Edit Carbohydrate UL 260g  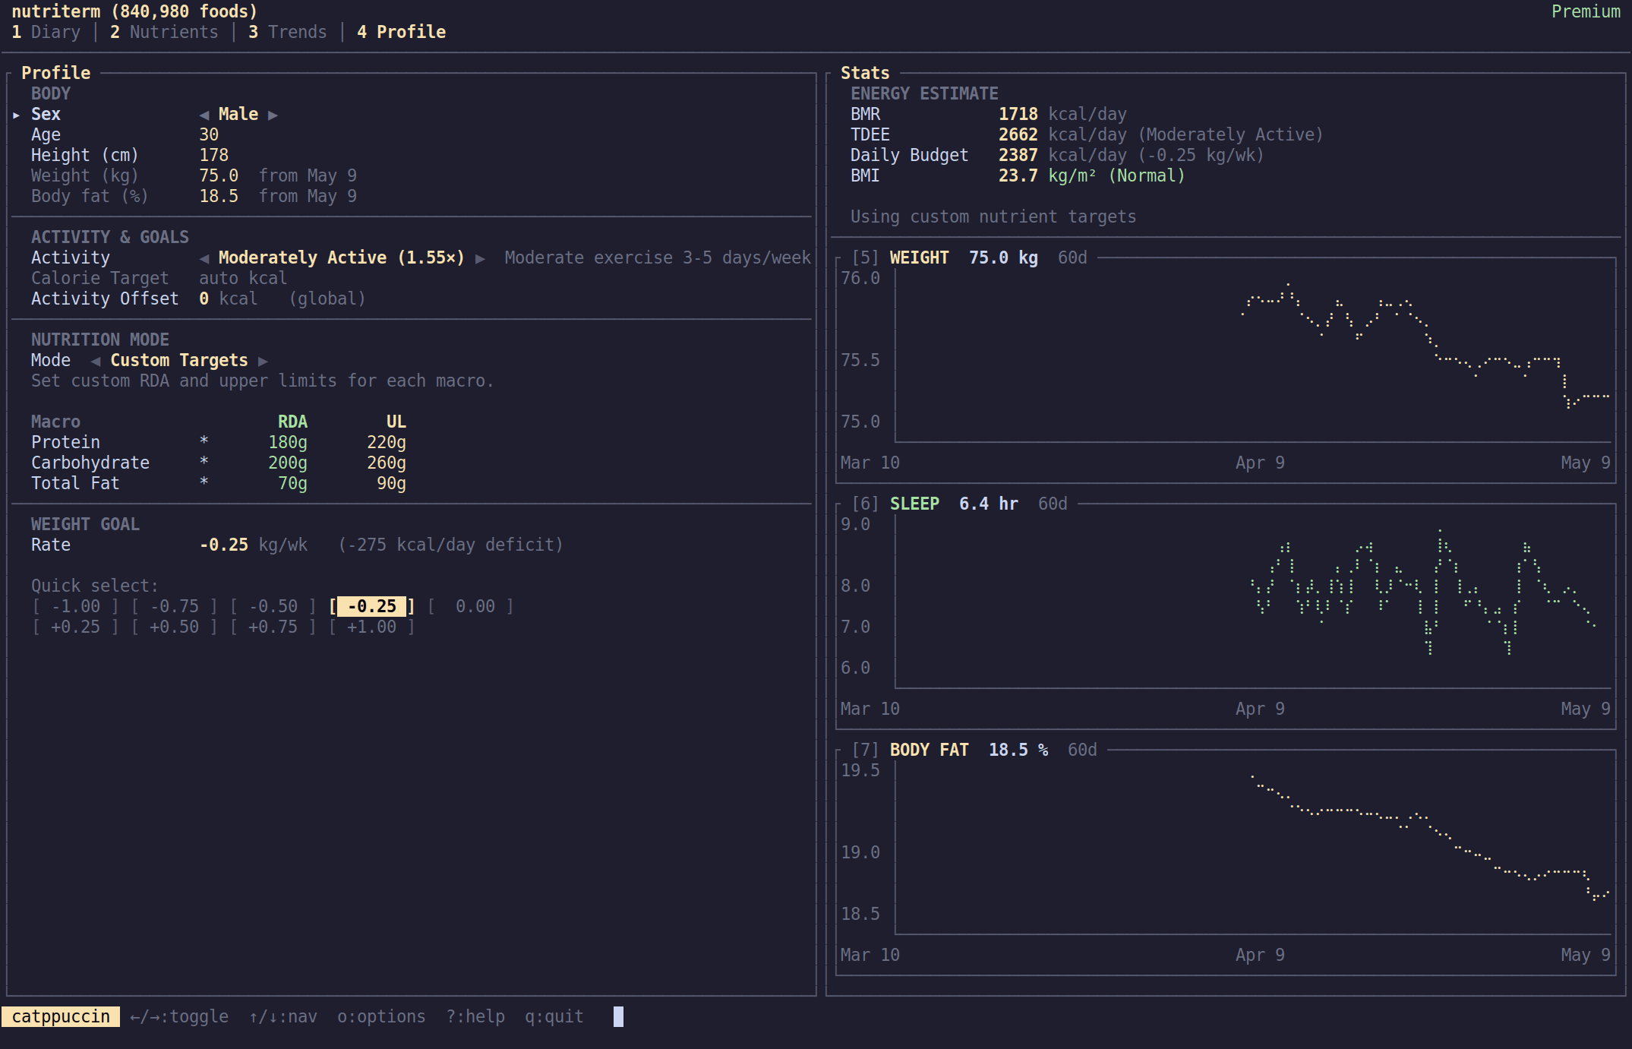tap(387, 463)
